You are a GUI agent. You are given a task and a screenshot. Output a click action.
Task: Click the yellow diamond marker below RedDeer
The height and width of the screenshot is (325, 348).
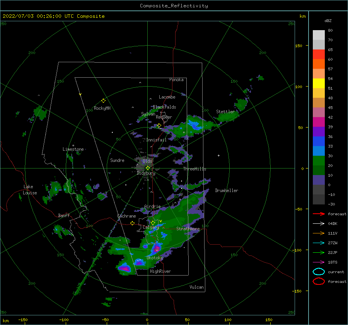pos(159,126)
